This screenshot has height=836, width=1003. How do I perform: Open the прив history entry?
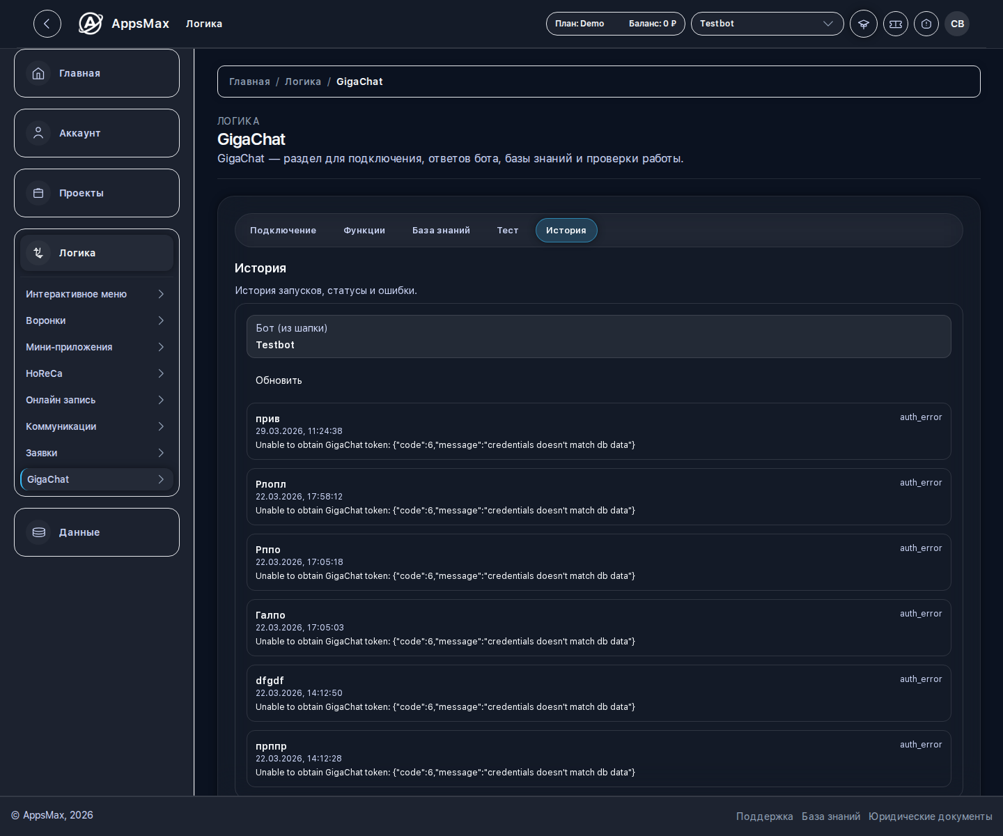tap(599, 431)
